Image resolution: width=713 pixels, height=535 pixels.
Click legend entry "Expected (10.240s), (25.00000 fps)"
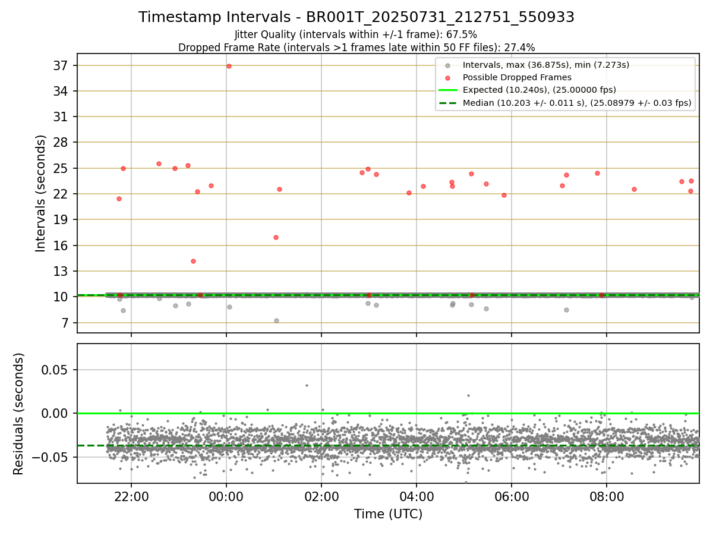[x=539, y=90]
